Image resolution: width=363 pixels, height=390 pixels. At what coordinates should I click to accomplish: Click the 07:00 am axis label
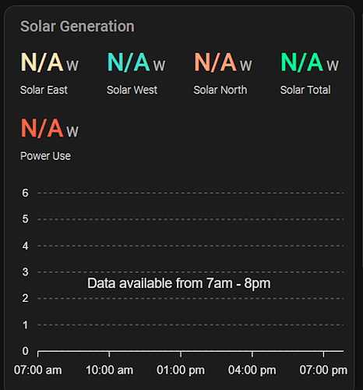click(38, 370)
